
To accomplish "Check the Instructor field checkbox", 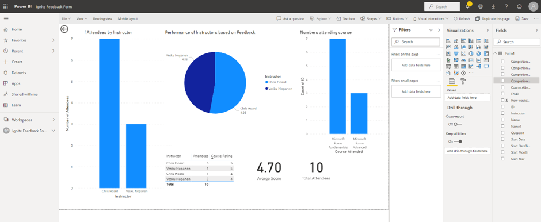I will (x=502, y=113).
